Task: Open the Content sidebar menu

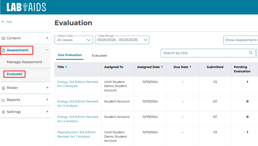Action: 13,38
